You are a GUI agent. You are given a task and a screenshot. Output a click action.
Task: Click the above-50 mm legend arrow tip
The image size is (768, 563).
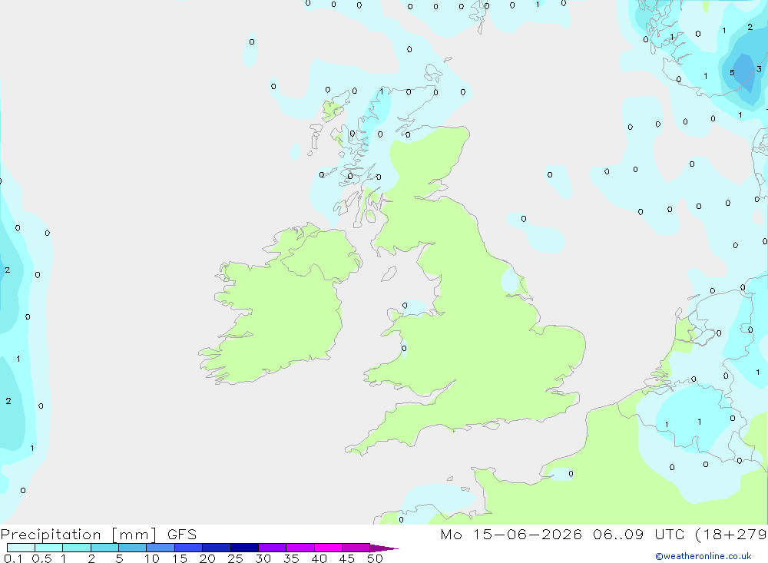[x=384, y=548]
